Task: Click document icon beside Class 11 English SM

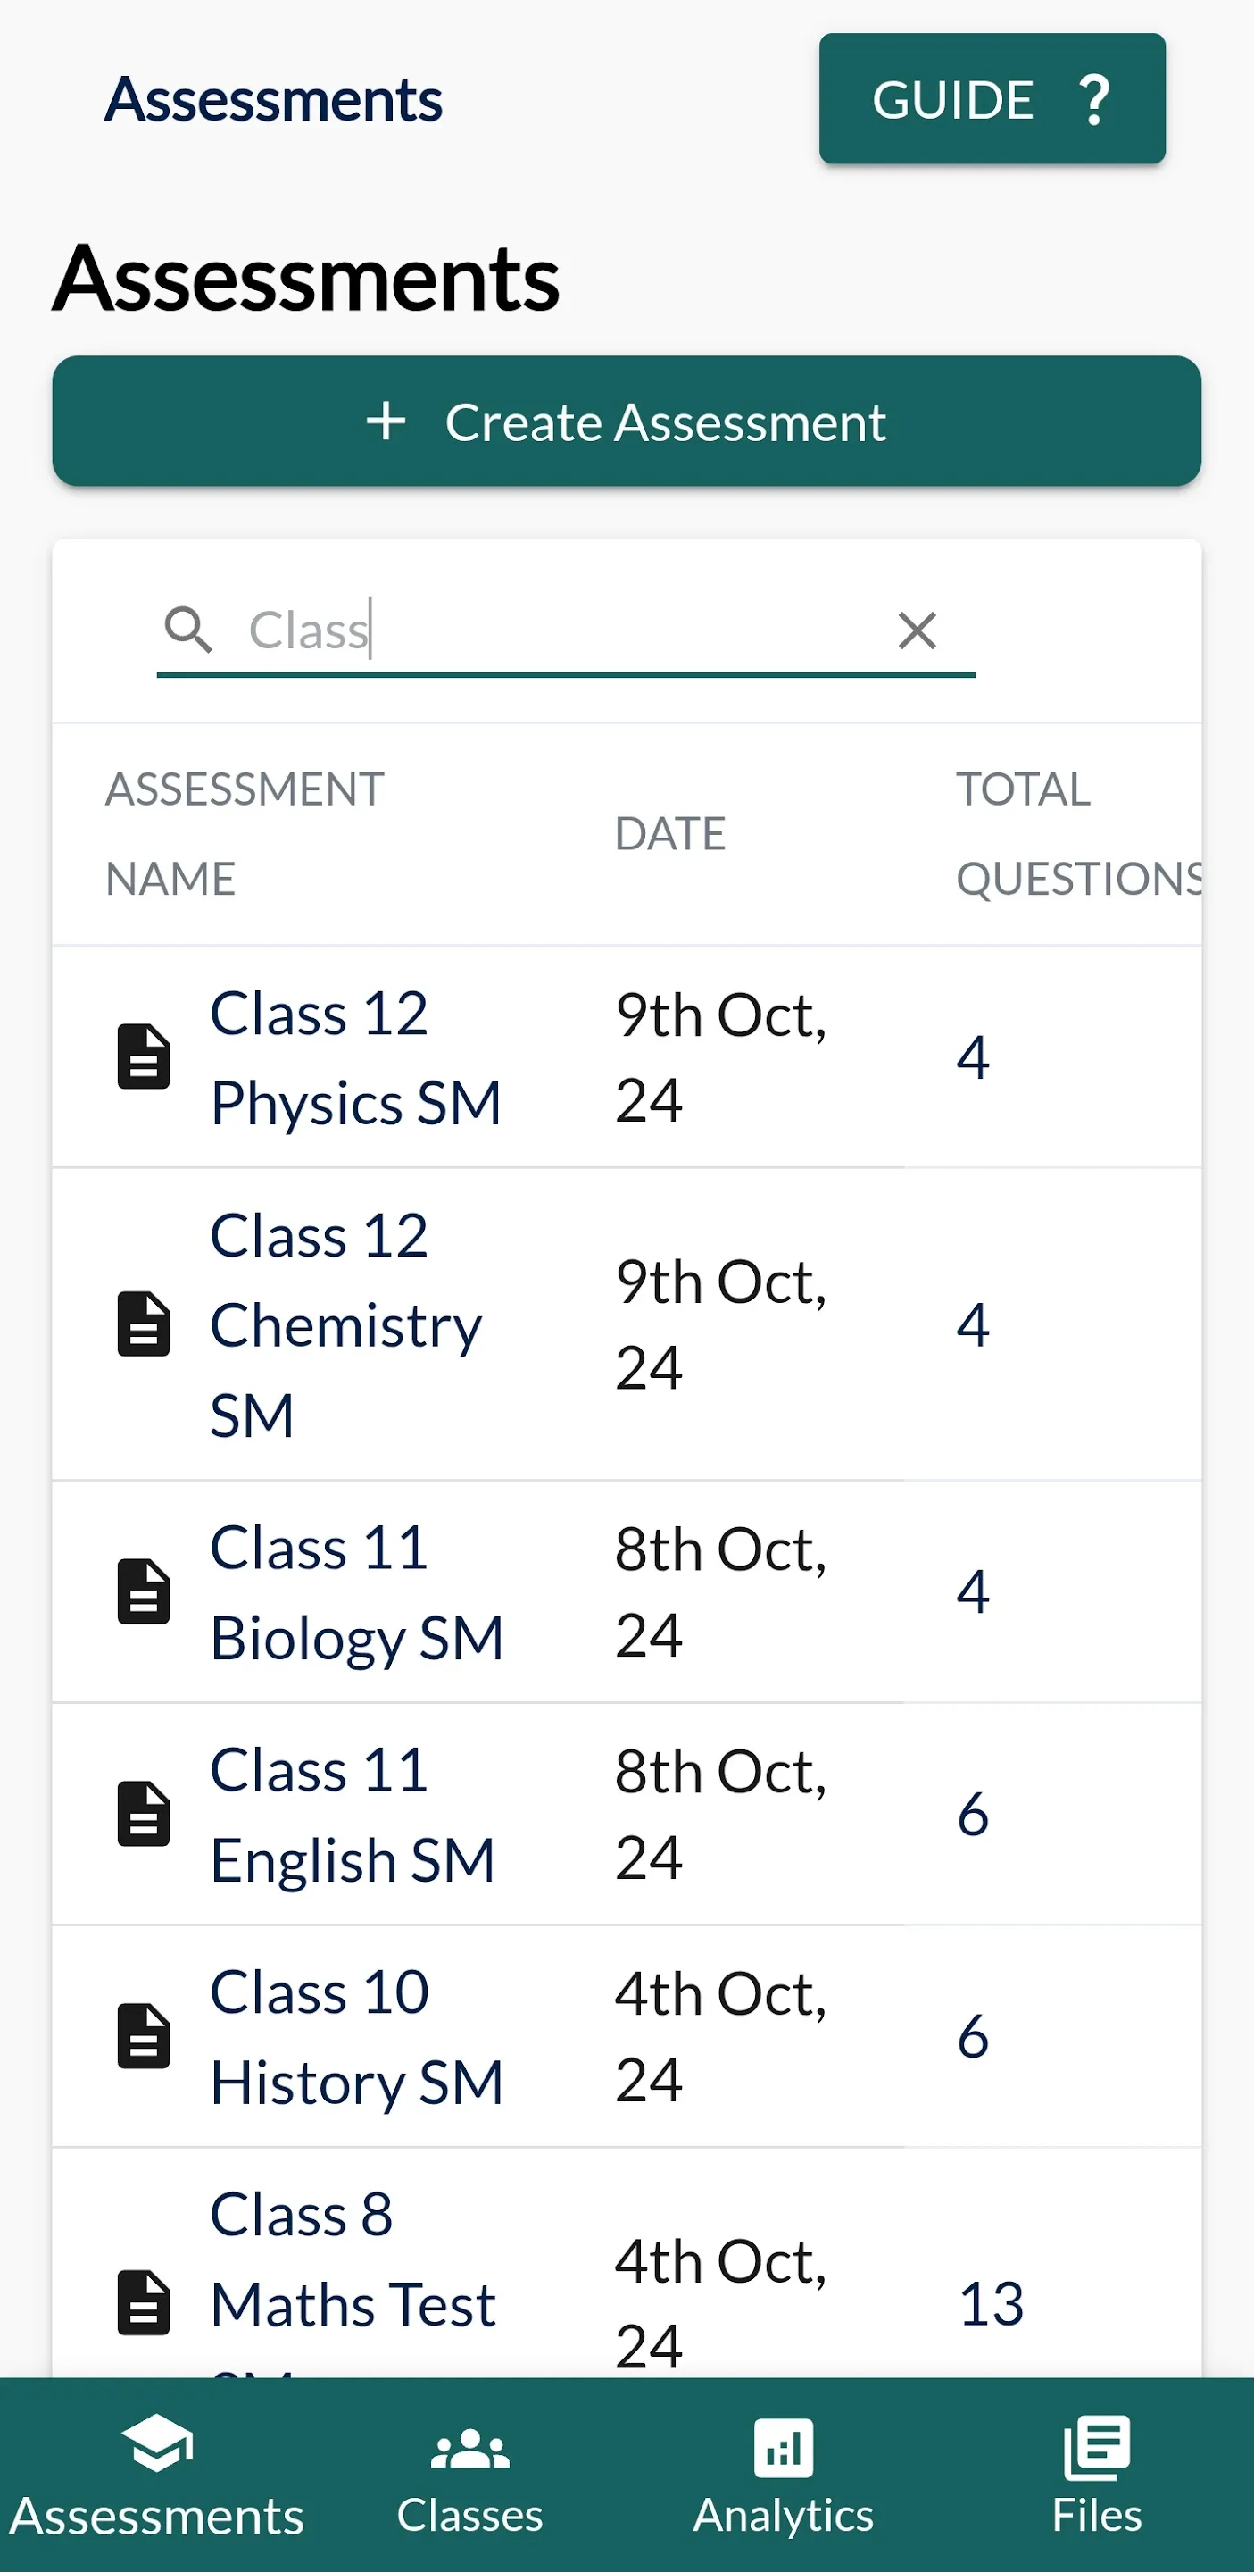Action: coord(144,1814)
